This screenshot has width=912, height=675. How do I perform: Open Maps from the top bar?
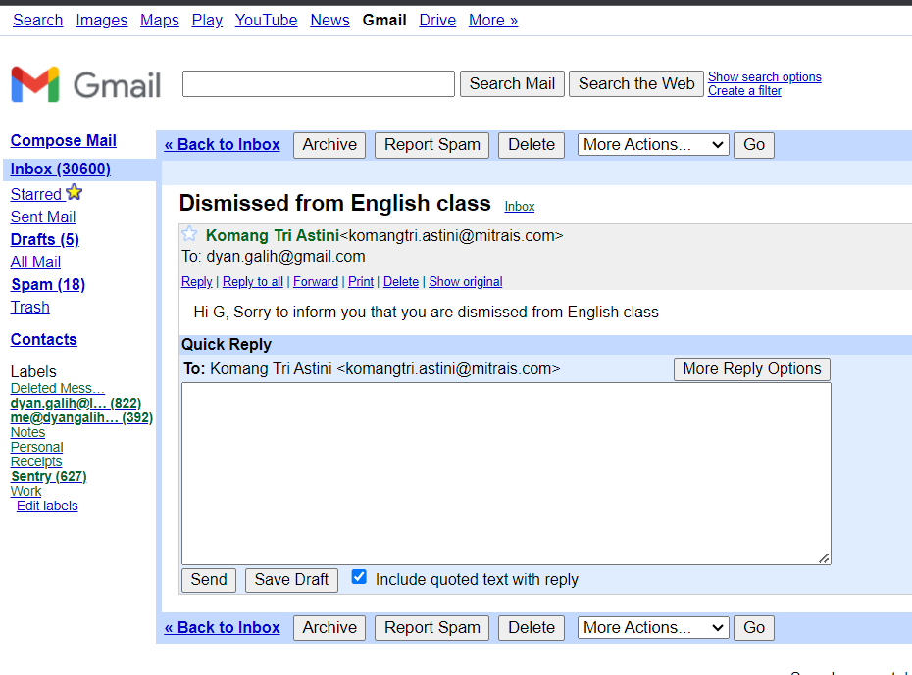point(160,21)
